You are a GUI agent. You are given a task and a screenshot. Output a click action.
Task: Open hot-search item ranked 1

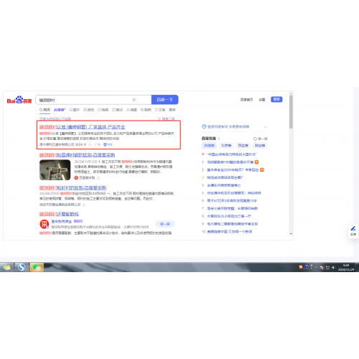(x=230, y=162)
